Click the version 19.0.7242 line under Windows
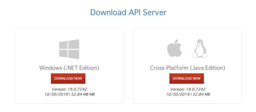The width and height of the screenshot is (256, 112). (69, 89)
